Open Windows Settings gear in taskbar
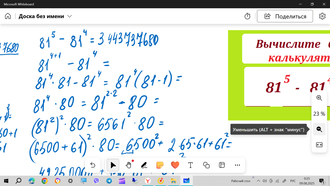330x186 pixels. tap(70, 181)
